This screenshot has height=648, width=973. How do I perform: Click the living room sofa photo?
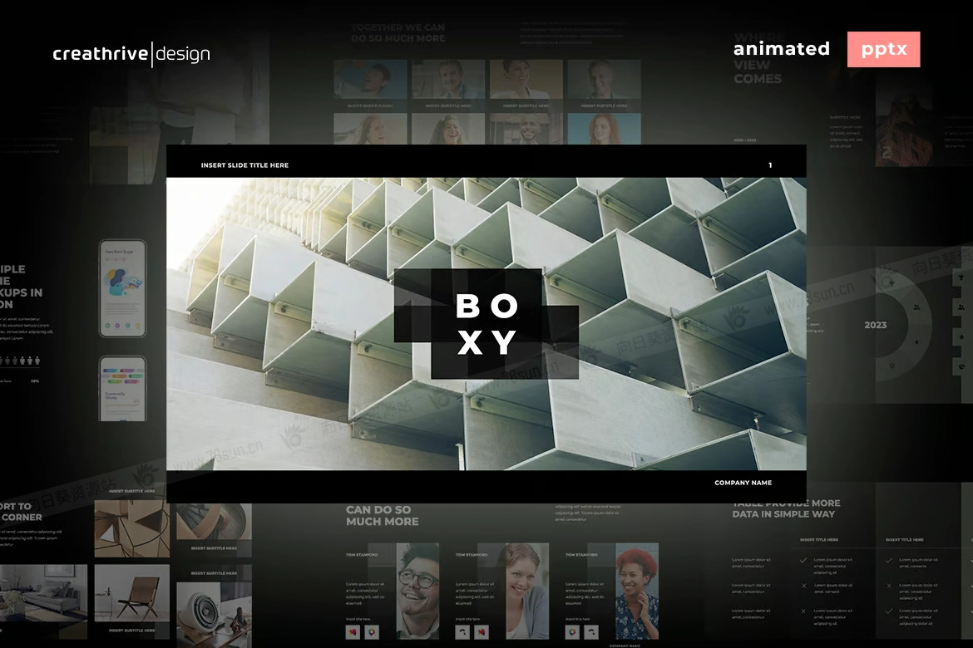tap(43, 592)
